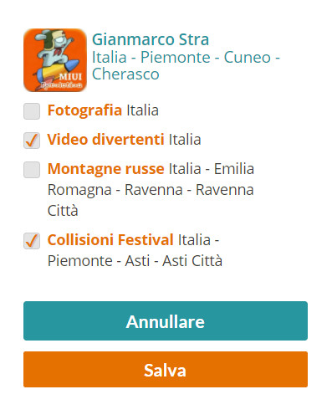Viewport: 332px width, 420px height.
Task: Click Italia text beside Fotografia
Action: pyautogui.click(x=143, y=110)
